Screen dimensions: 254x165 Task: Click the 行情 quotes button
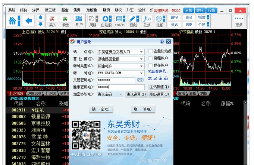pos(211,10)
